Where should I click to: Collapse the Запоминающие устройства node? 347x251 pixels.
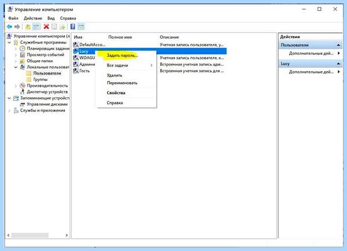point(9,98)
